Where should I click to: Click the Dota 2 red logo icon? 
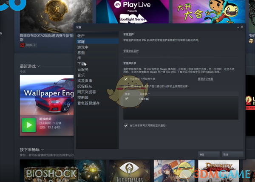click(x=22, y=45)
